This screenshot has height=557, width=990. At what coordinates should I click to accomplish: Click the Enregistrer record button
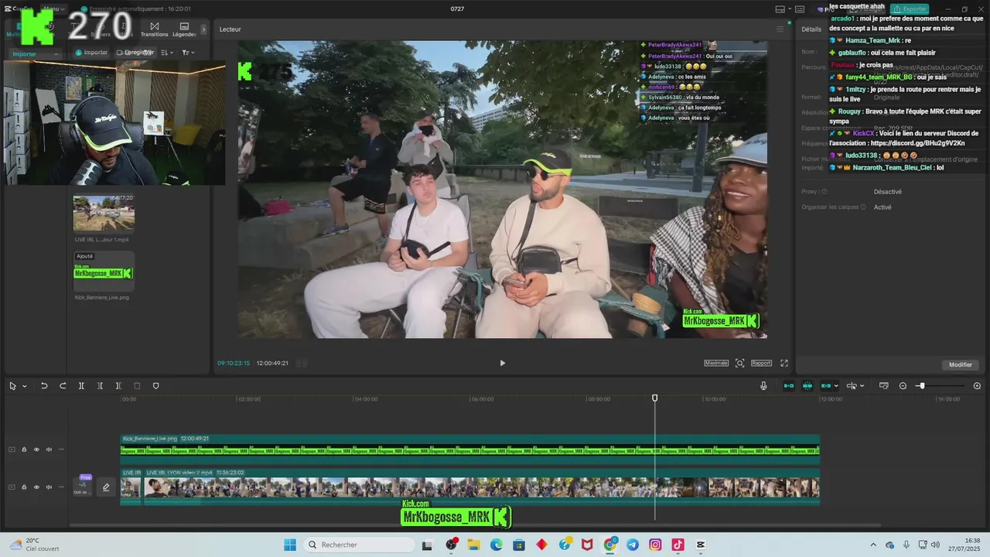click(x=135, y=53)
